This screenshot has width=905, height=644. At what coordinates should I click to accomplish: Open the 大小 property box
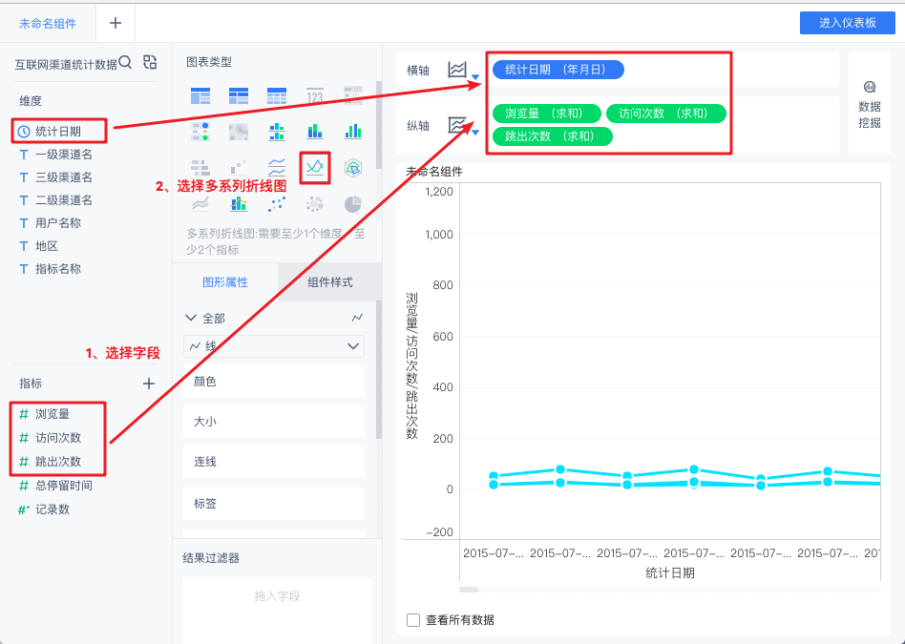(x=274, y=422)
